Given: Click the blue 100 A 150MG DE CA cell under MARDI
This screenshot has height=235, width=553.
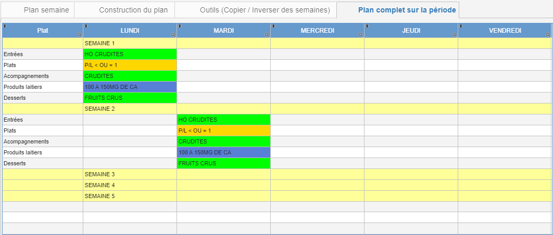Looking at the screenshot, I should tap(223, 152).
